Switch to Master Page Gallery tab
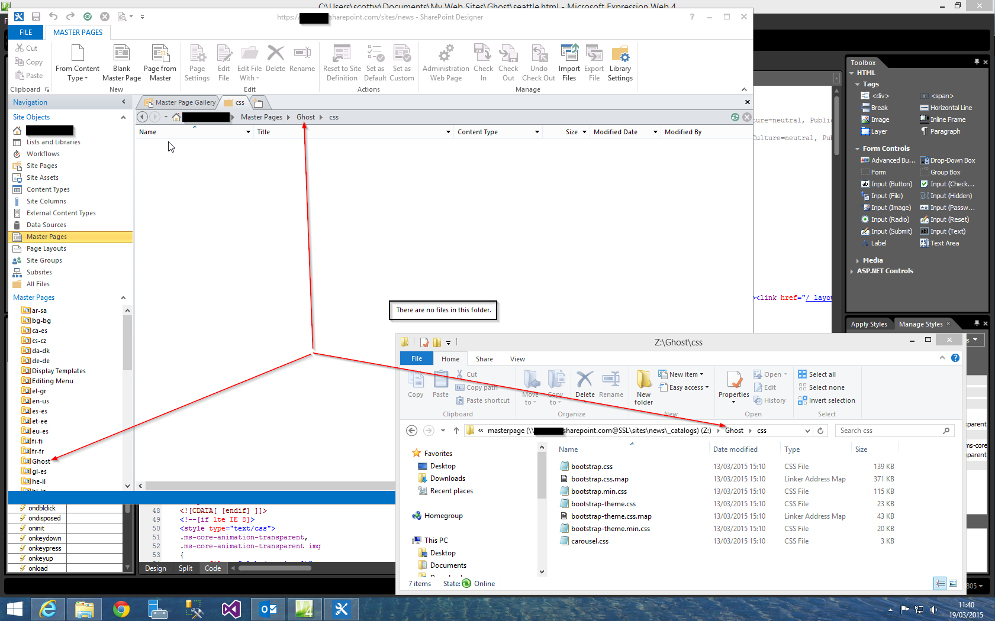This screenshot has width=995, height=621. tap(180, 102)
